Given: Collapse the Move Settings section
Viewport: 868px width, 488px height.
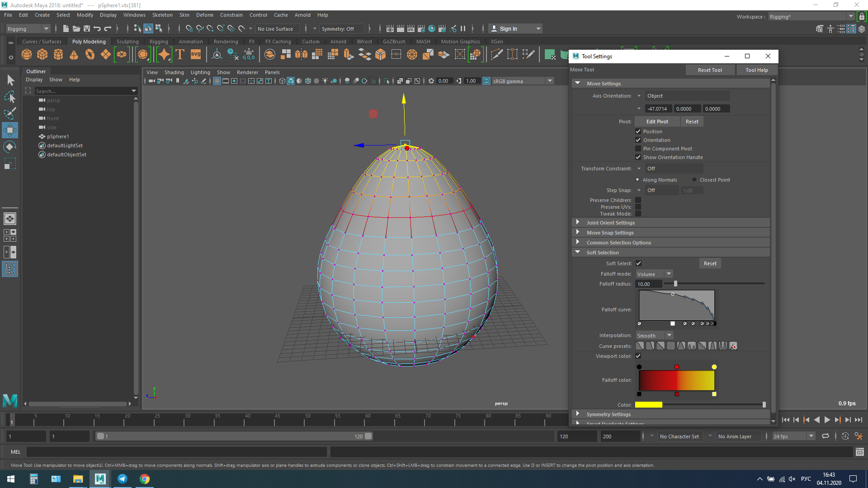Looking at the screenshot, I should coord(577,84).
